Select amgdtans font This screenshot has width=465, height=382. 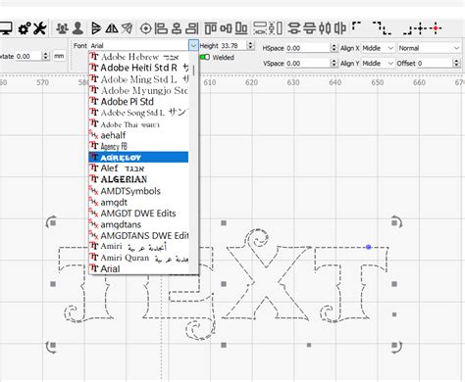click(138, 224)
